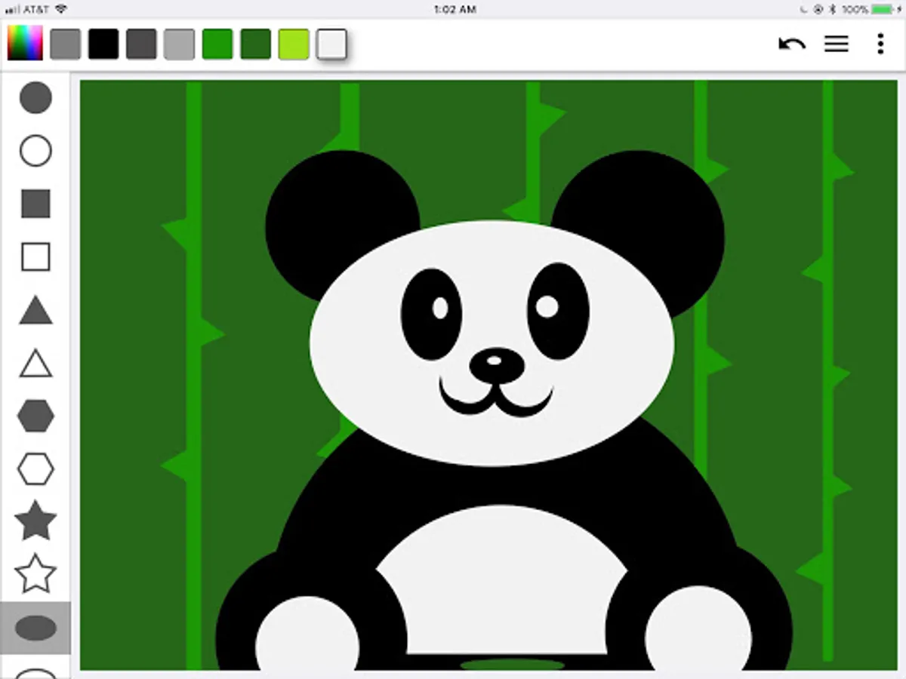Select the white color swatch
The image size is (906, 679).
click(331, 44)
